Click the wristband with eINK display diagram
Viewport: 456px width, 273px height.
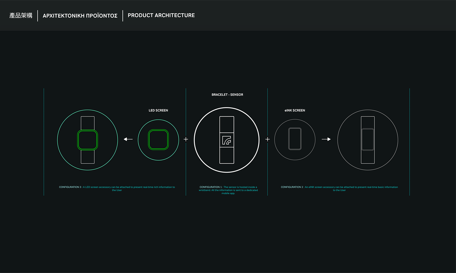367,139
